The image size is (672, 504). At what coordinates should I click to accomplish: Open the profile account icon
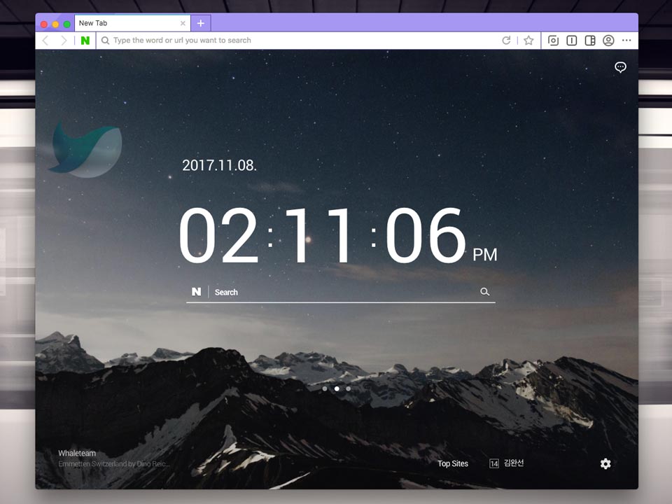pyautogui.click(x=608, y=41)
